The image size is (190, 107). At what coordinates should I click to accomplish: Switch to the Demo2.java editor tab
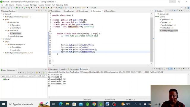pos(82,11)
